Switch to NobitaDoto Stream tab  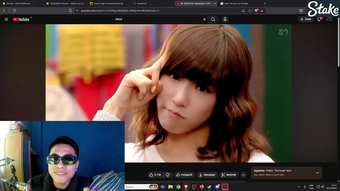coord(65,3)
